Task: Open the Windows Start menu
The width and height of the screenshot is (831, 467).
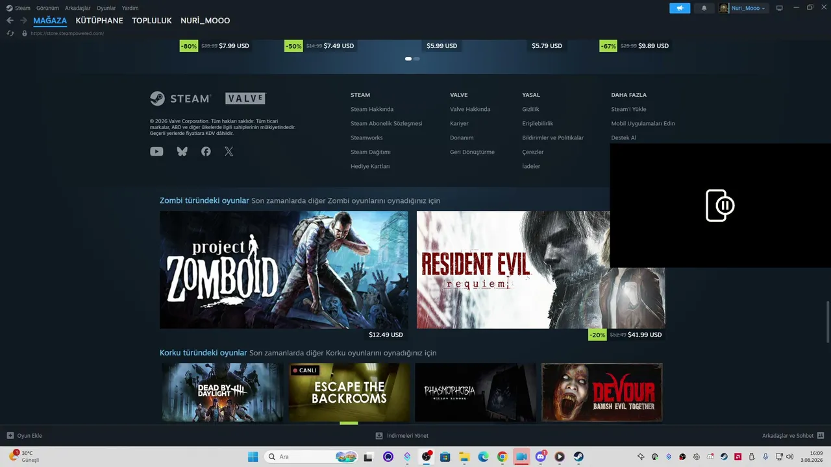Action: tap(253, 457)
